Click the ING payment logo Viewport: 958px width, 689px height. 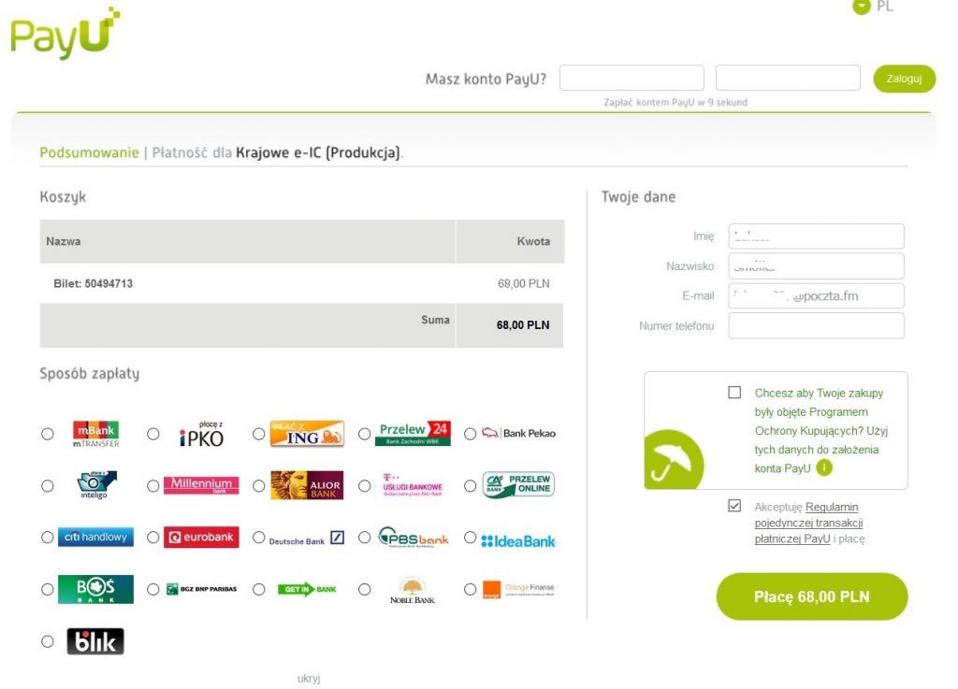[307, 433]
